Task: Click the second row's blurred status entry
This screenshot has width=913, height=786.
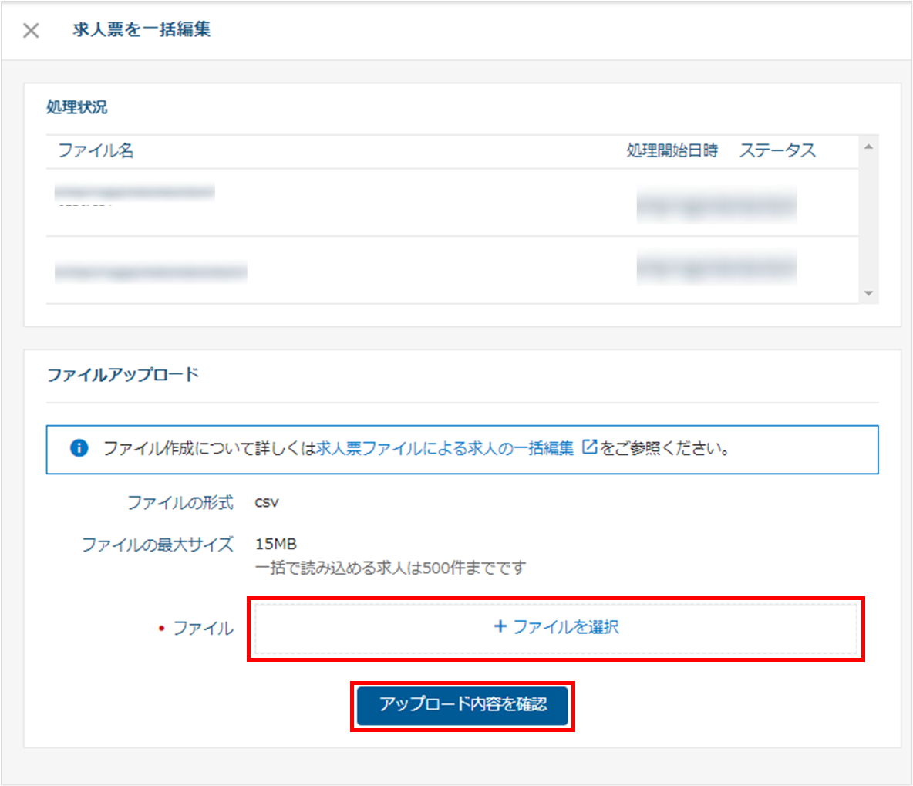Action: coord(716,268)
